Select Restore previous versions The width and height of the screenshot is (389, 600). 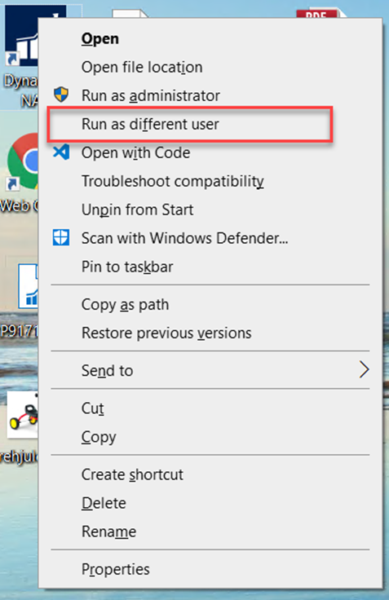point(166,333)
